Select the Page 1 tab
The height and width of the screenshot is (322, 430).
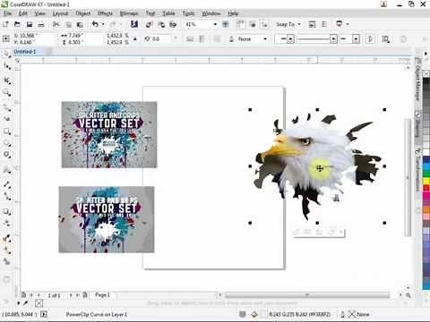102,295
